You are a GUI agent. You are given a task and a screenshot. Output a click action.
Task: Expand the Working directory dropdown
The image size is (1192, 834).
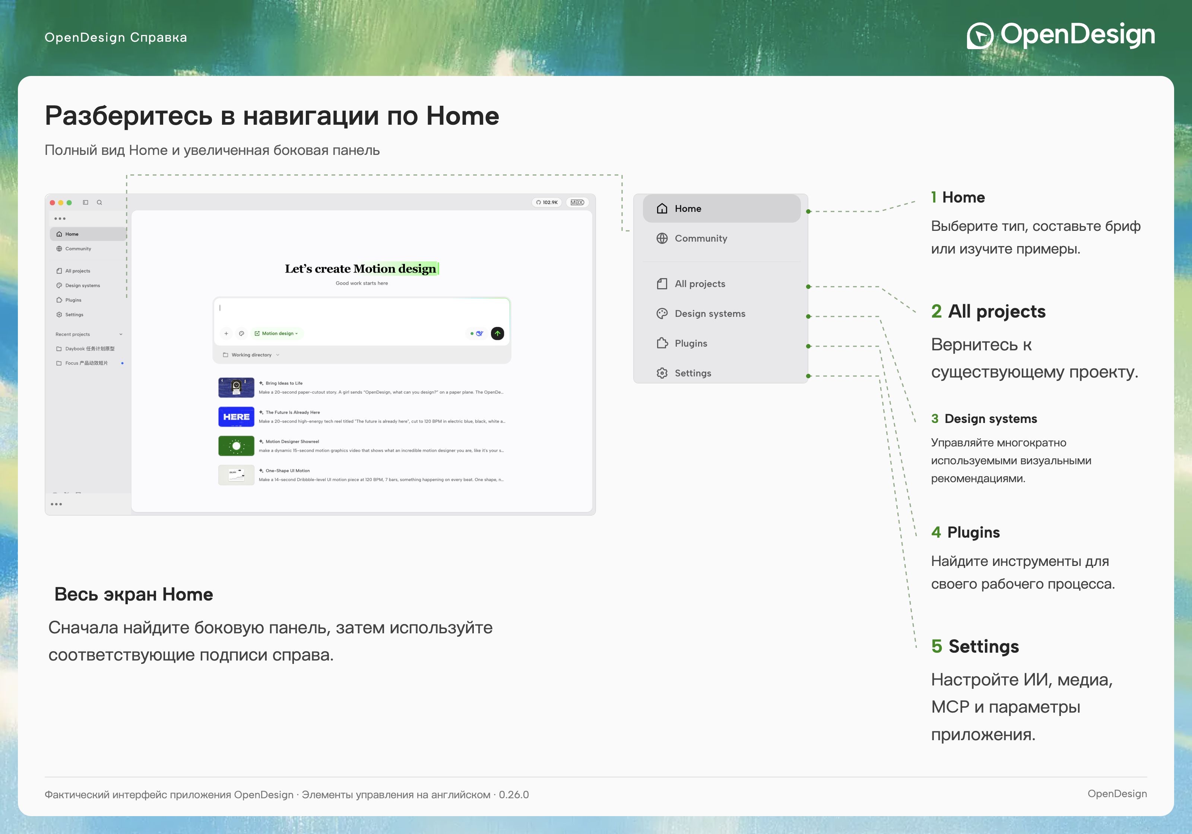tap(251, 355)
